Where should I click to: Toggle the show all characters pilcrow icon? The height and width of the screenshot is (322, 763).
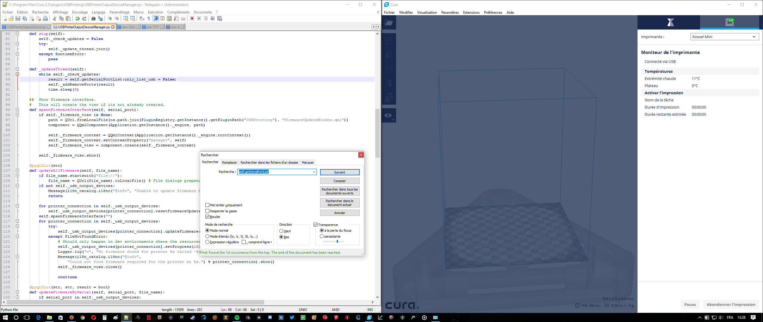coord(148,19)
